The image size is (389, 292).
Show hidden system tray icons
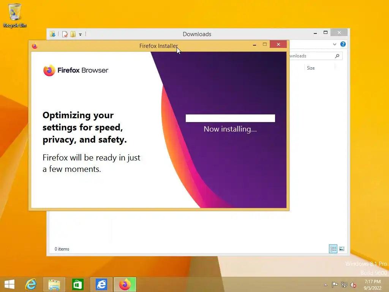pyautogui.click(x=326, y=285)
